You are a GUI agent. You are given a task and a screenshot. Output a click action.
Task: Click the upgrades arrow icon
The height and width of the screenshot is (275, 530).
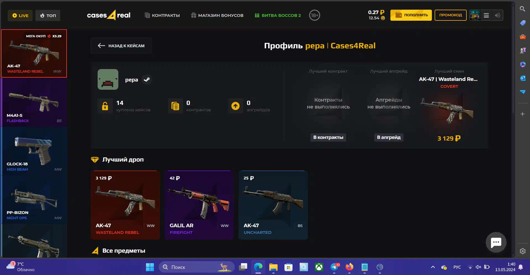click(236, 106)
